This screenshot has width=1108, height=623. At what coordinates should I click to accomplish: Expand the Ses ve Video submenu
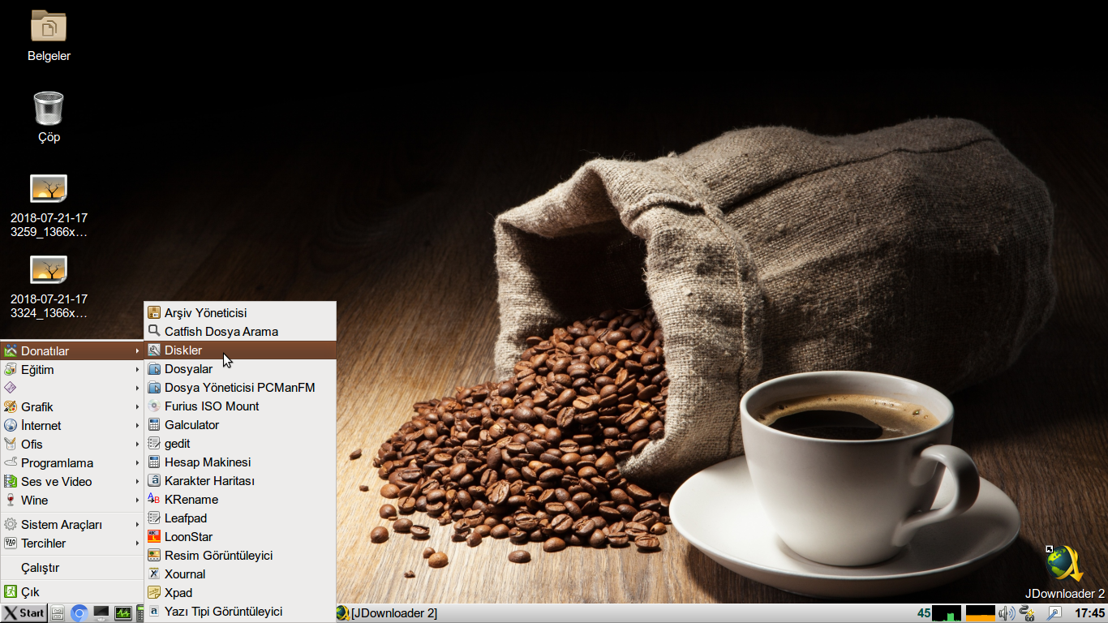tap(72, 482)
